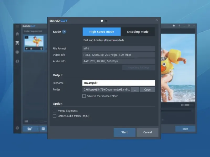Click the video preview in the main window
The width and height of the screenshot is (210, 157).
coord(178,68)
